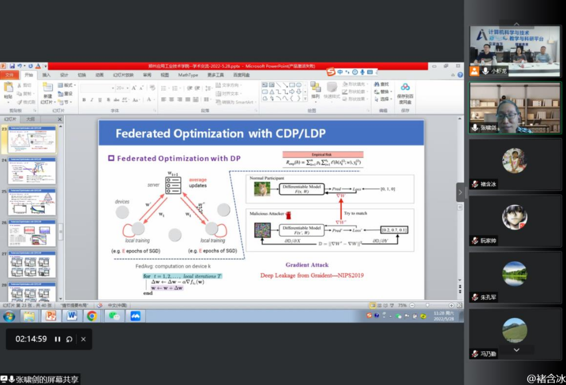Toggle Bold formatting

84,100
